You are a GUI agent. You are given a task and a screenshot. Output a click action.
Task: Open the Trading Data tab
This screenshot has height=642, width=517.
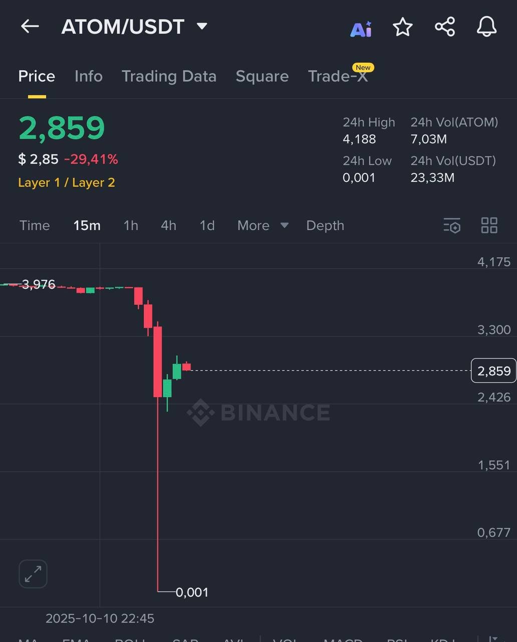(169, 76)
